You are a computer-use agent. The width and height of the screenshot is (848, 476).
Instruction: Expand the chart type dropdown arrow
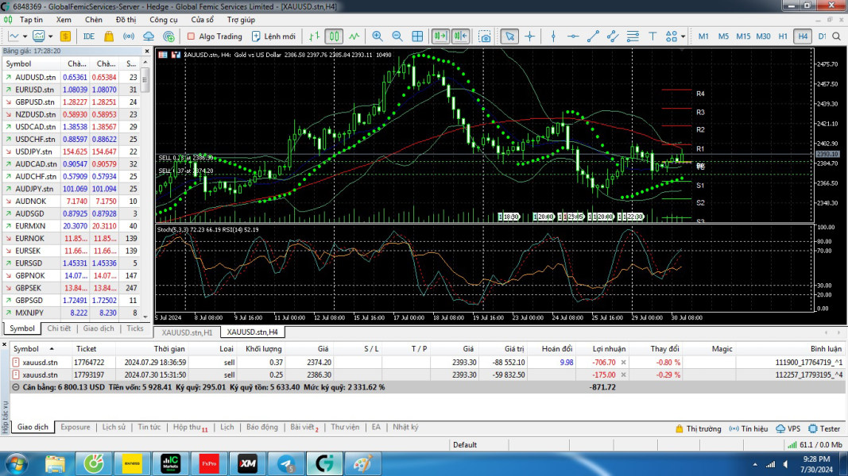tap(25, 36)
